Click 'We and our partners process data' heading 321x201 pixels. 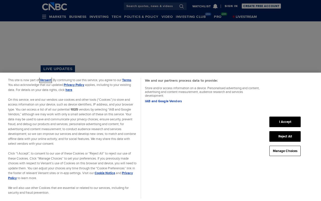181,81
